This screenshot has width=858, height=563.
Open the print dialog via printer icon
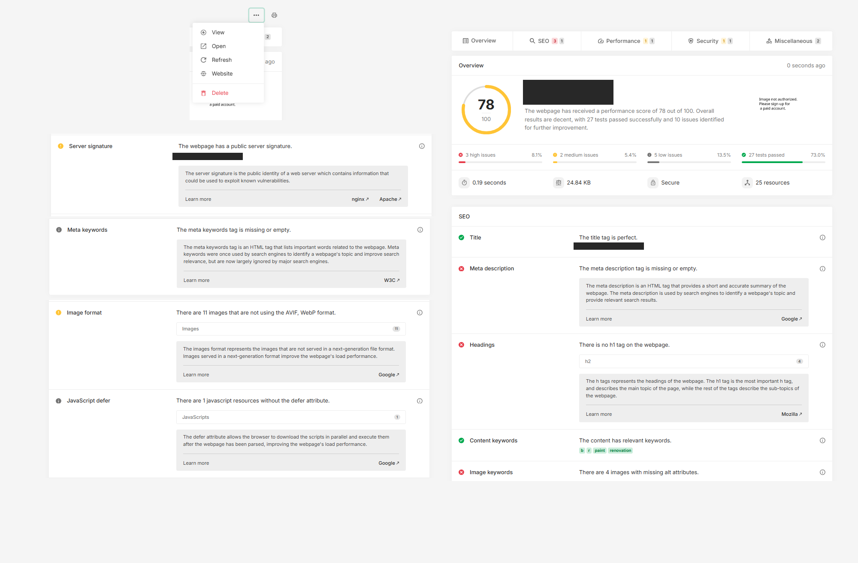[274, 15]
